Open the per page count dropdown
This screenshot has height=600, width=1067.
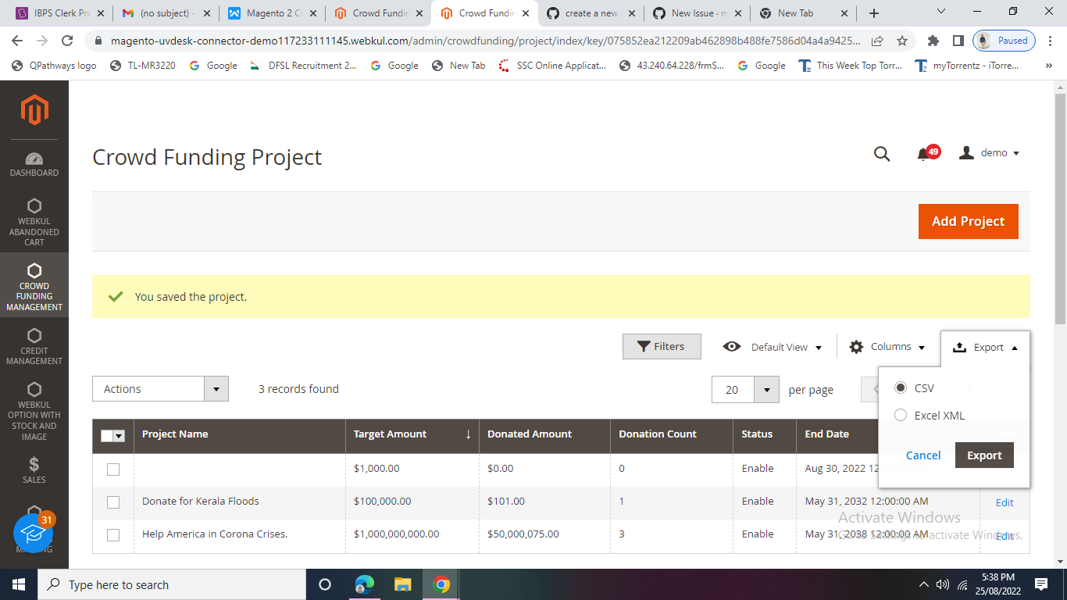(x=766, y=390)
